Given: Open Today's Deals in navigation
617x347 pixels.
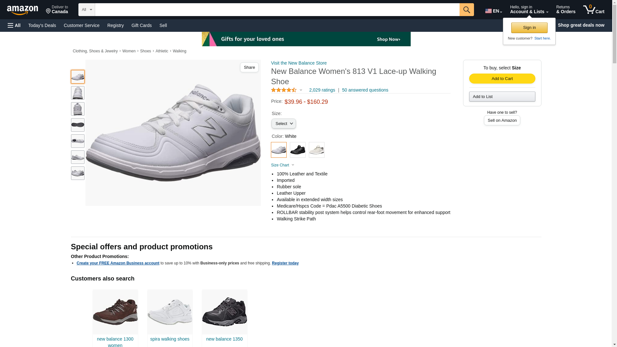Looking at the screenshot, I should click(42, 25).
